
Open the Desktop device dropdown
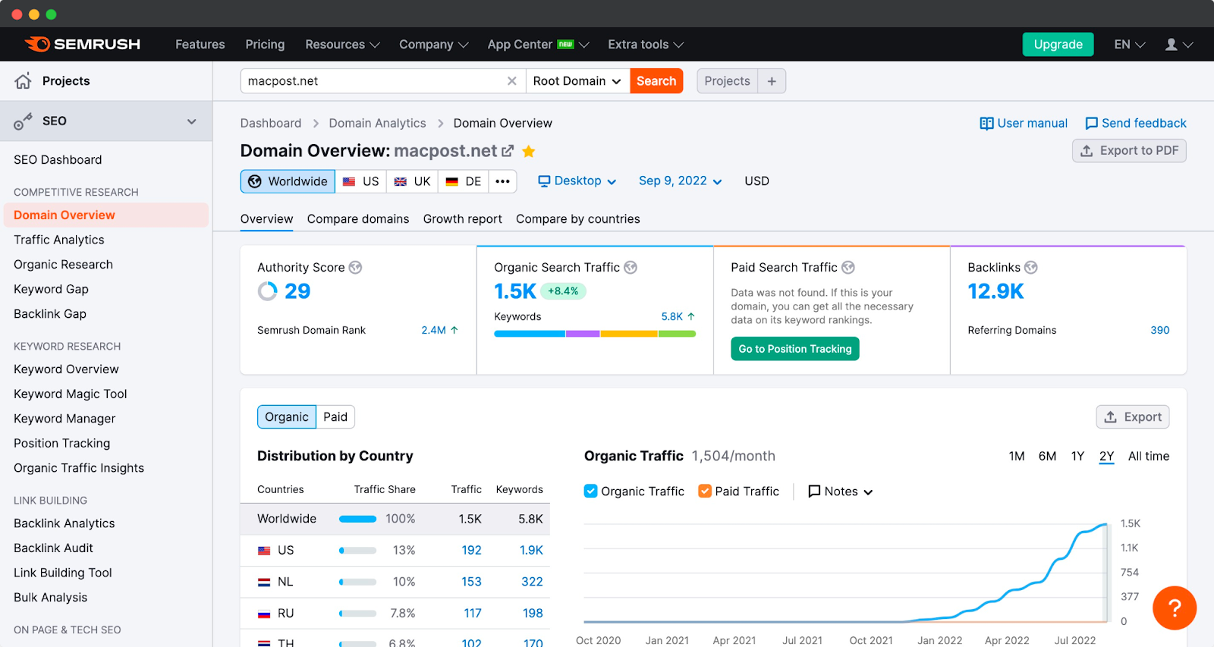coord(577,181)
